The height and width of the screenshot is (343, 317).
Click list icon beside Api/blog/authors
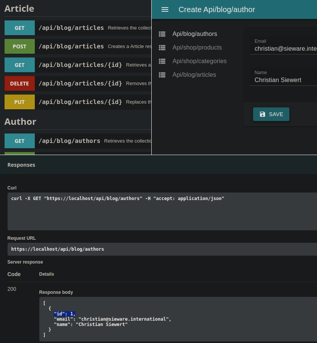pyautogui.click(x=162, y=34)
